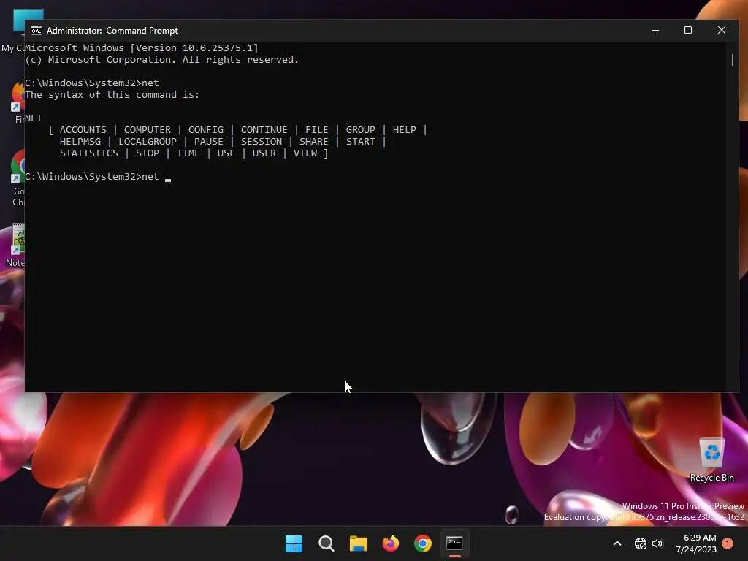Click the word SESSION in the output
This screenshot has width=748, height=561.
(x=262, y=142)
